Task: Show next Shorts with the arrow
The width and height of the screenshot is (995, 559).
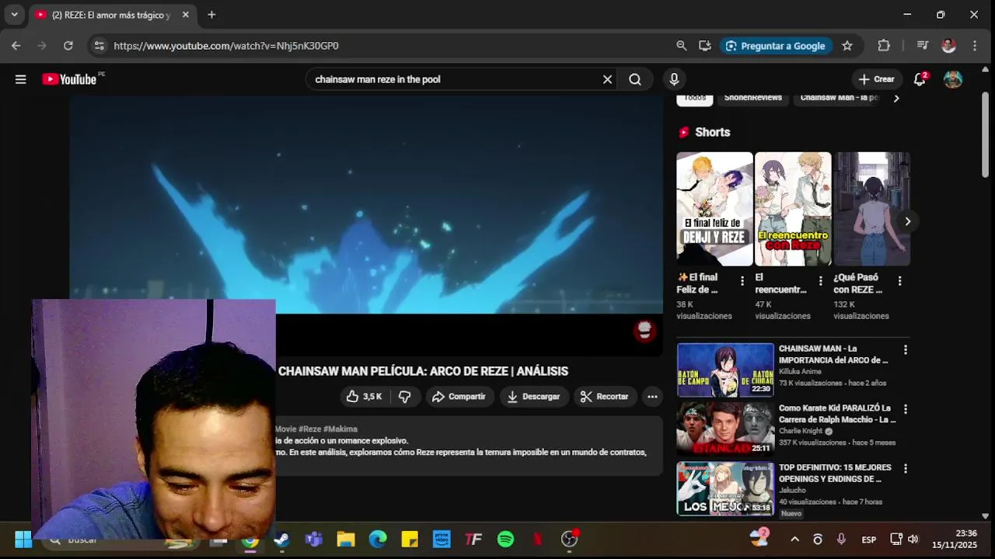Action: click(907, 221)
